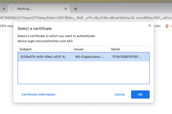The image size is (172, 114).
Task: Close the leftmost partially visible tab
Action: [x=4, y=9]
